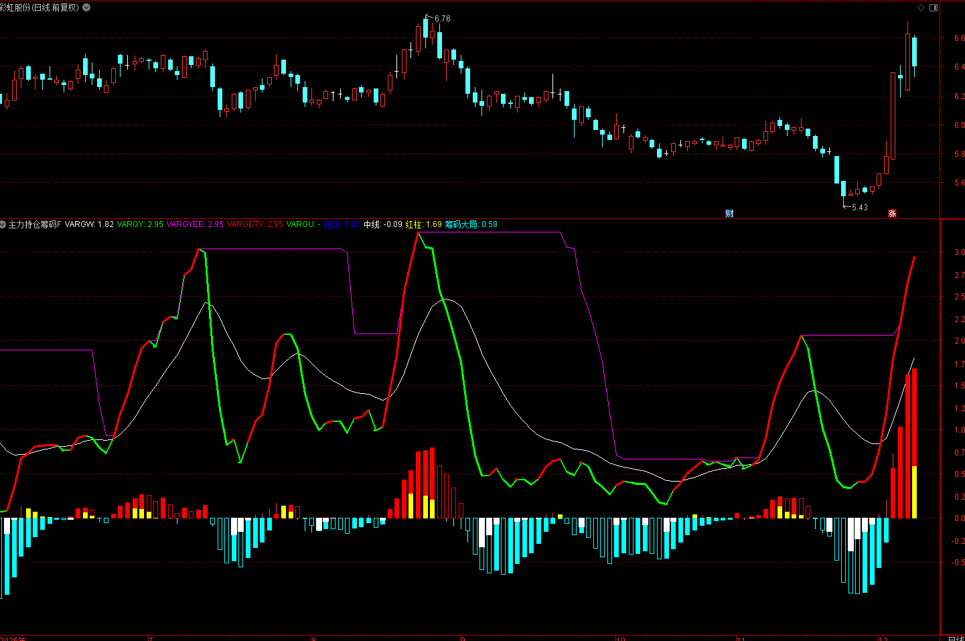Click the 6.76 high price label
The image size is (965, 641).
point(442,19)
